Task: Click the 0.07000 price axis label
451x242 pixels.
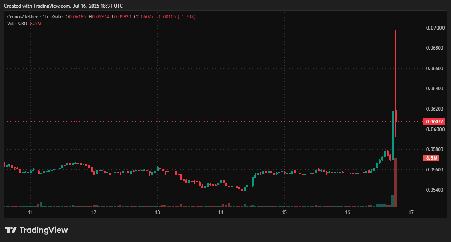Action: [x=435, y=28]
